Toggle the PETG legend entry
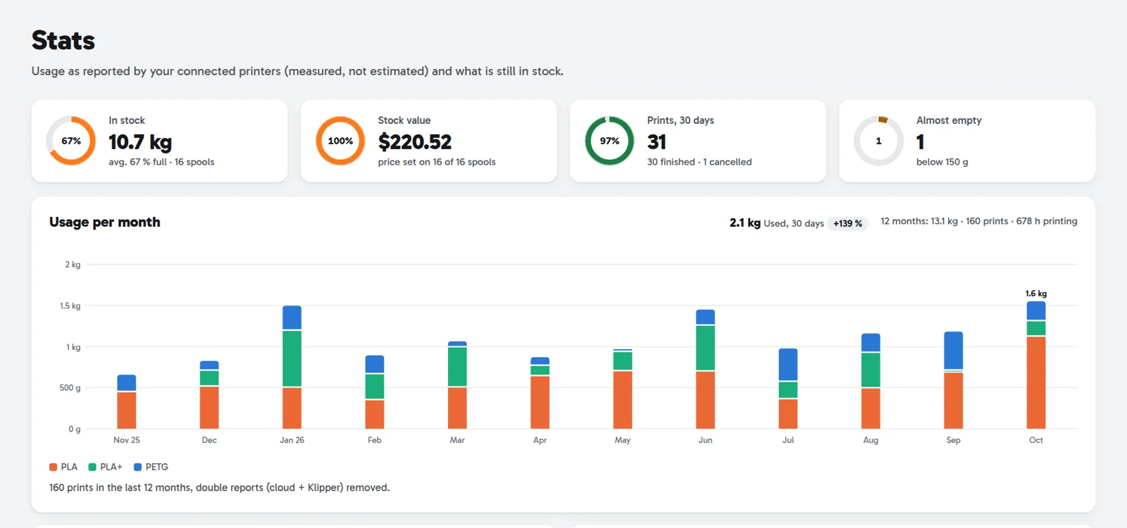This screenshot has height=528, width=1127. click(151, 467)
